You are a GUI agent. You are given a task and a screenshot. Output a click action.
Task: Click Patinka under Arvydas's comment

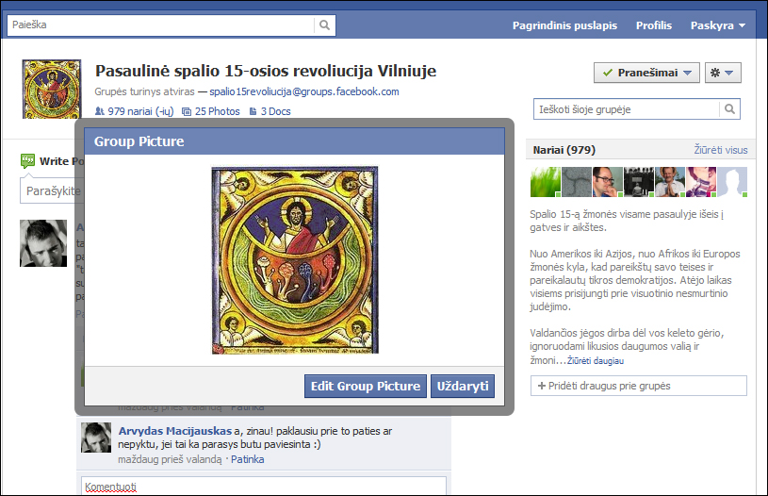point(247,459)
